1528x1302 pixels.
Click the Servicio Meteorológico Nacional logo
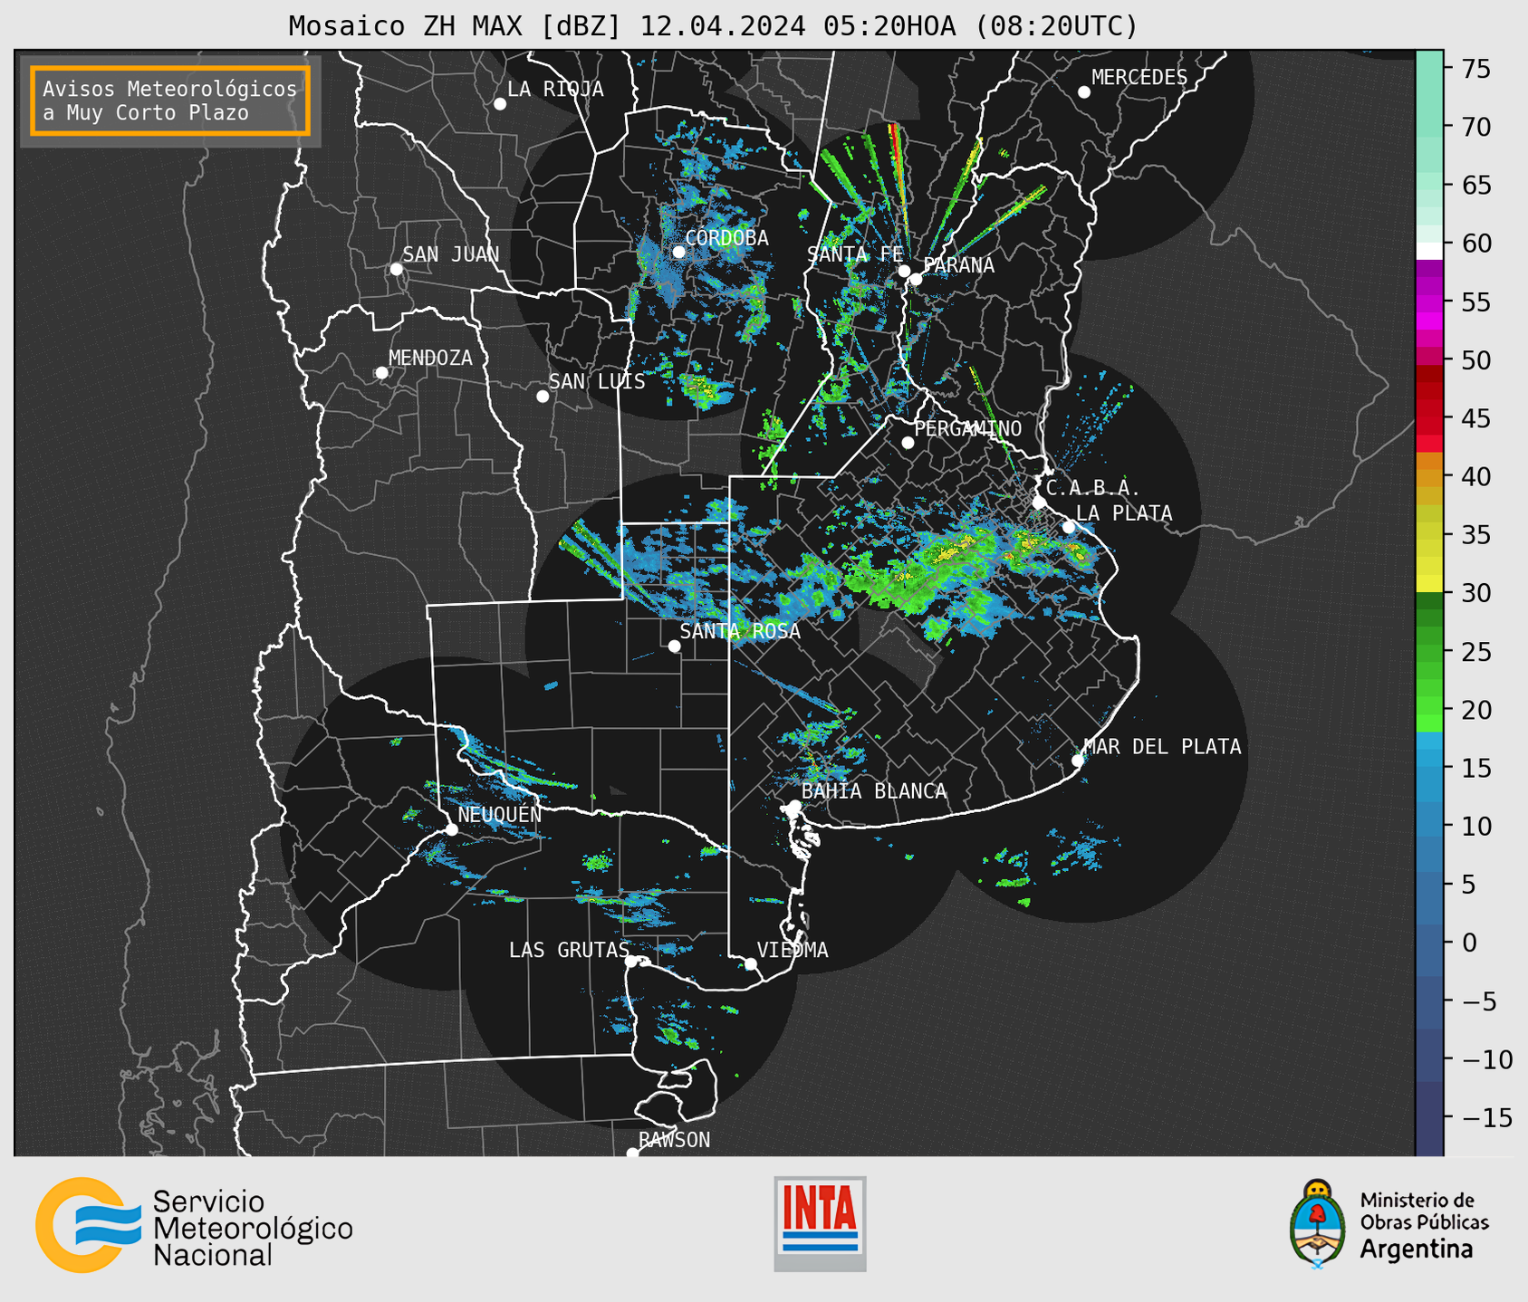click(x=194, y=1225)
